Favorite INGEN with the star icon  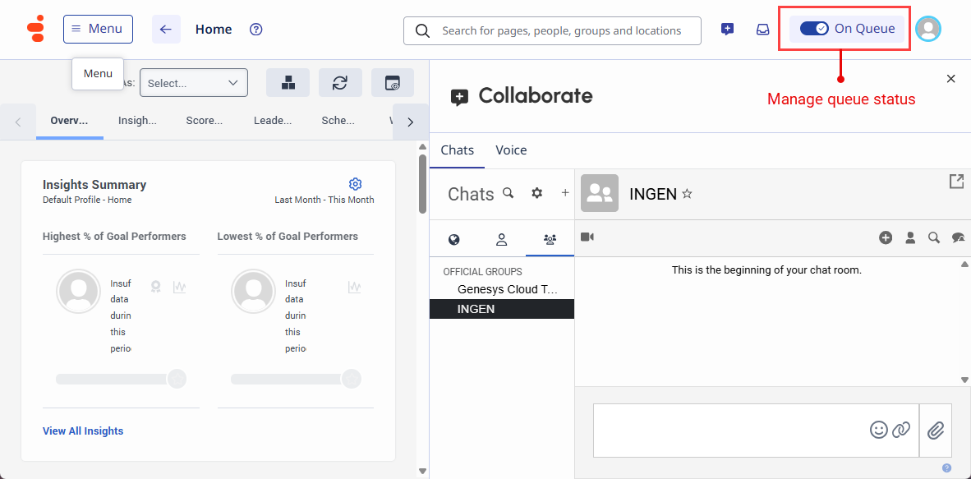click(x=688, y=194)
